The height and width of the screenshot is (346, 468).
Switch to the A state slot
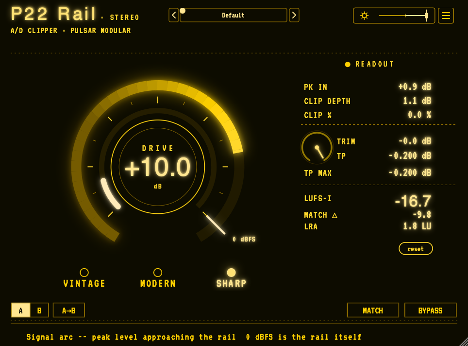[x=20, y=310]
